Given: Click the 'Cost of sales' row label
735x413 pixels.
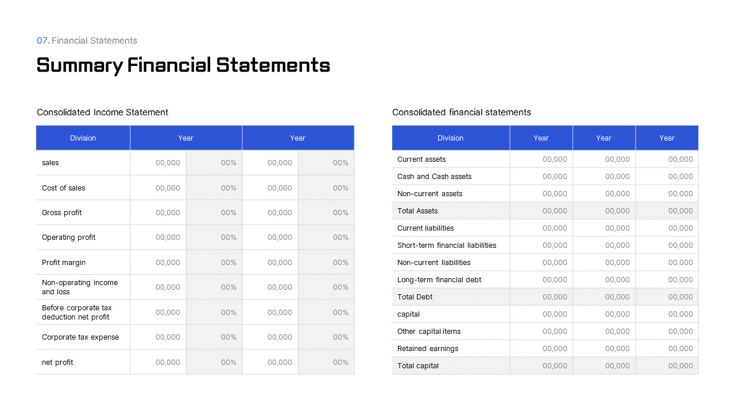Looking at the screenshot, I should tap(63, 188).
